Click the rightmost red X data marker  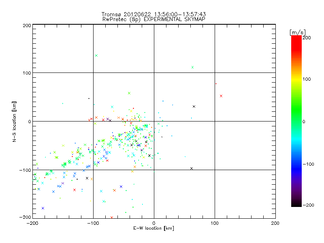click(x=221, y=96)
